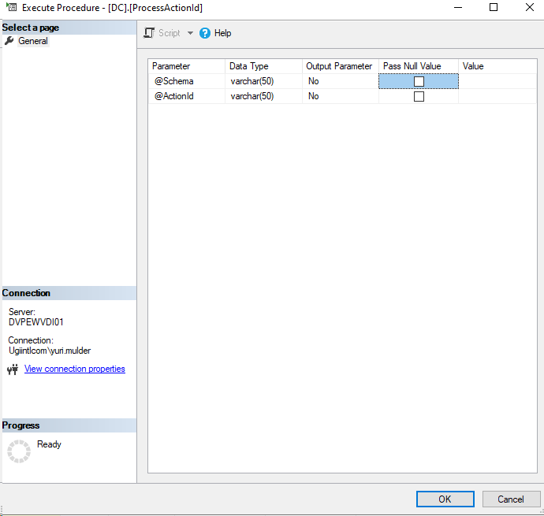Open the Script dropdown arrow
Image resolution: width=544 pixels, height=516 pixels.
click(x=190, y=33)
